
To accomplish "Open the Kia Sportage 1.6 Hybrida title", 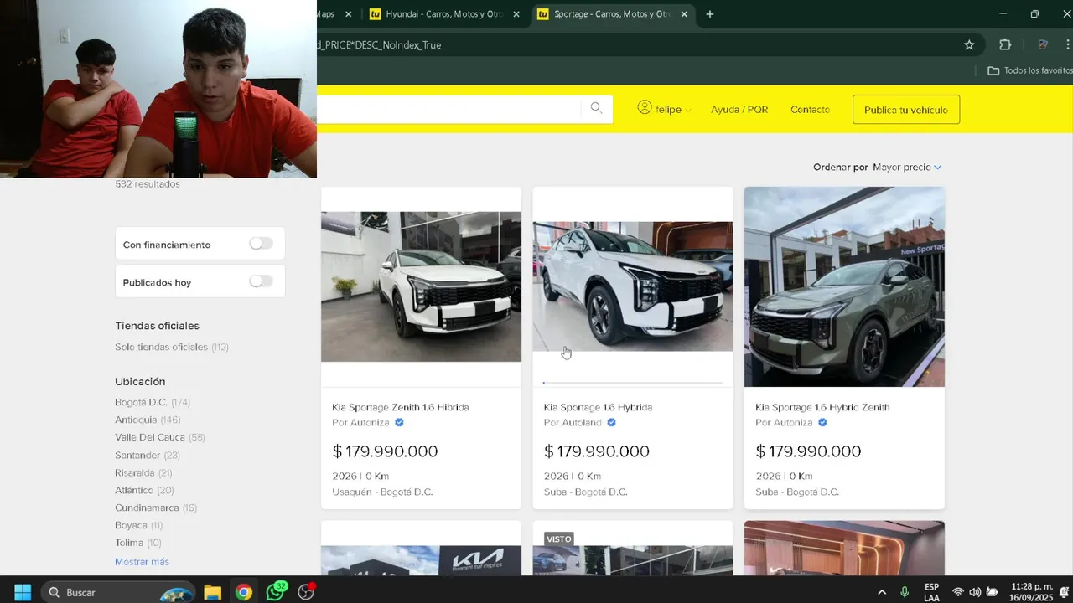I will point(598,407).
